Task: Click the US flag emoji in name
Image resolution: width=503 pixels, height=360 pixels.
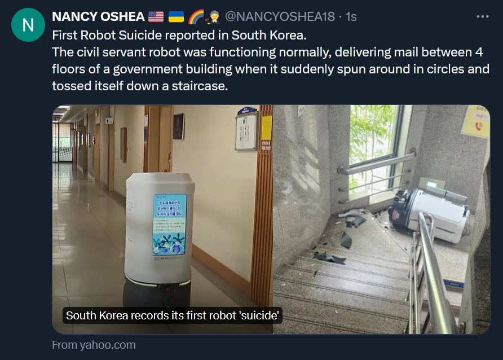Action: (156, 17)
